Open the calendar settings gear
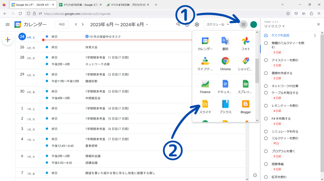This screenshot has width=324, height=181. (x=197, y=24)
